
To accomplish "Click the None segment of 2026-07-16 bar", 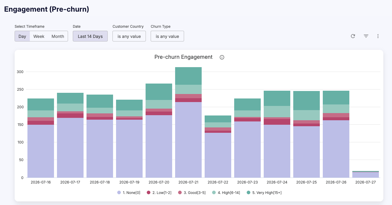I will pos(41,151).
